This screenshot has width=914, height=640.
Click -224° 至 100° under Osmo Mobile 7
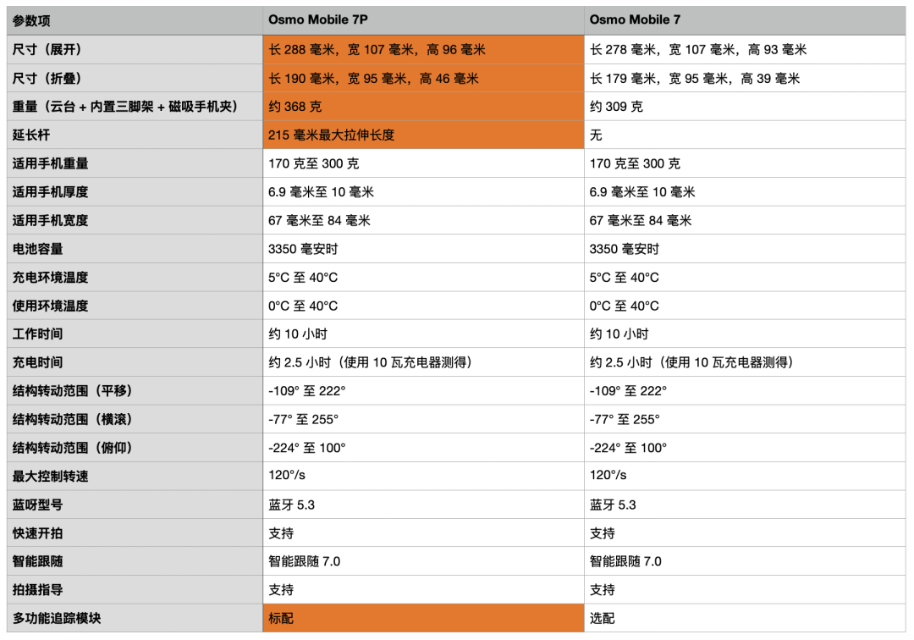click(x=745, y=448)
